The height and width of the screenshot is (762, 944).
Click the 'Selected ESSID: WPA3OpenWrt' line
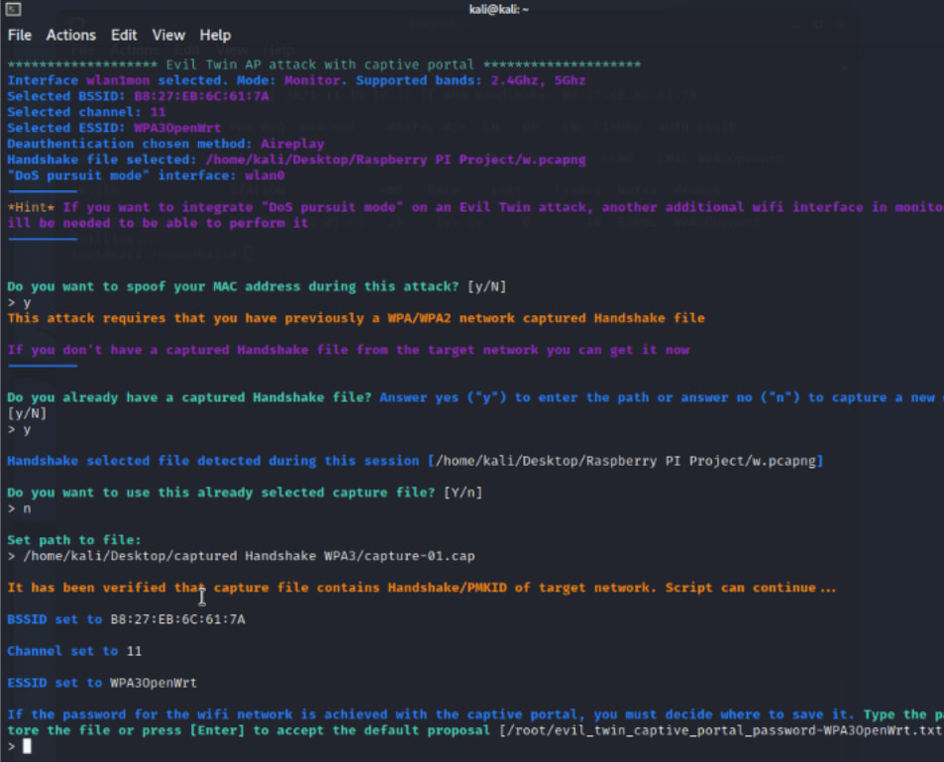click(114, 128)
